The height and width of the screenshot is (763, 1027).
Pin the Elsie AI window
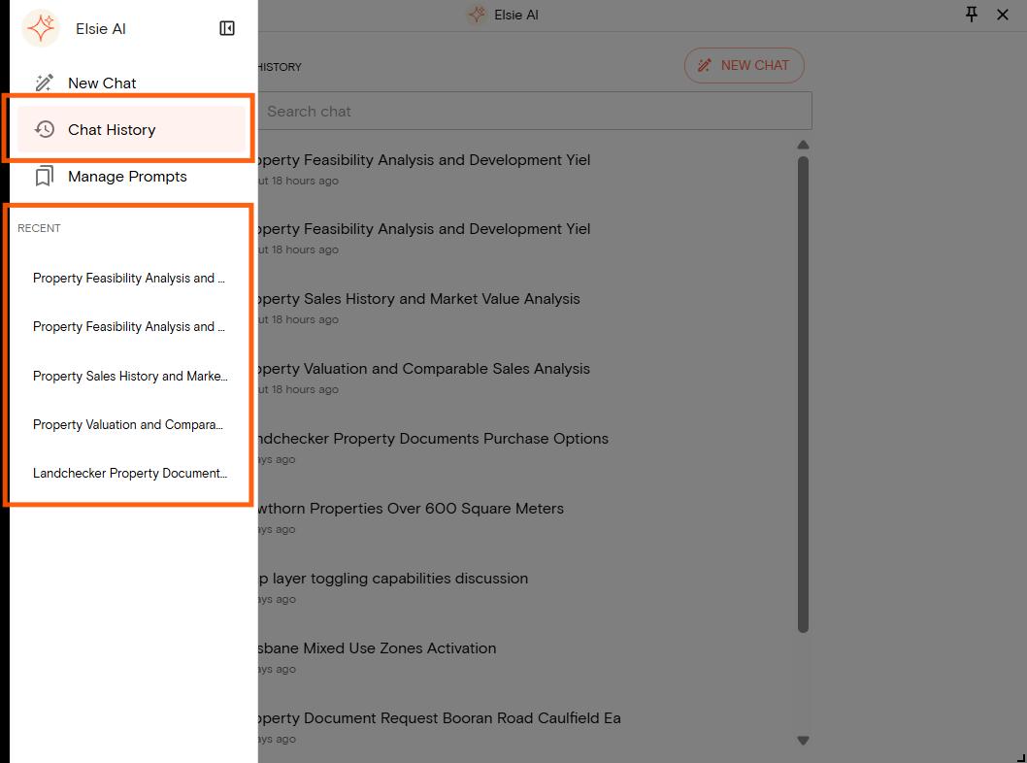[x=972, y=15]
